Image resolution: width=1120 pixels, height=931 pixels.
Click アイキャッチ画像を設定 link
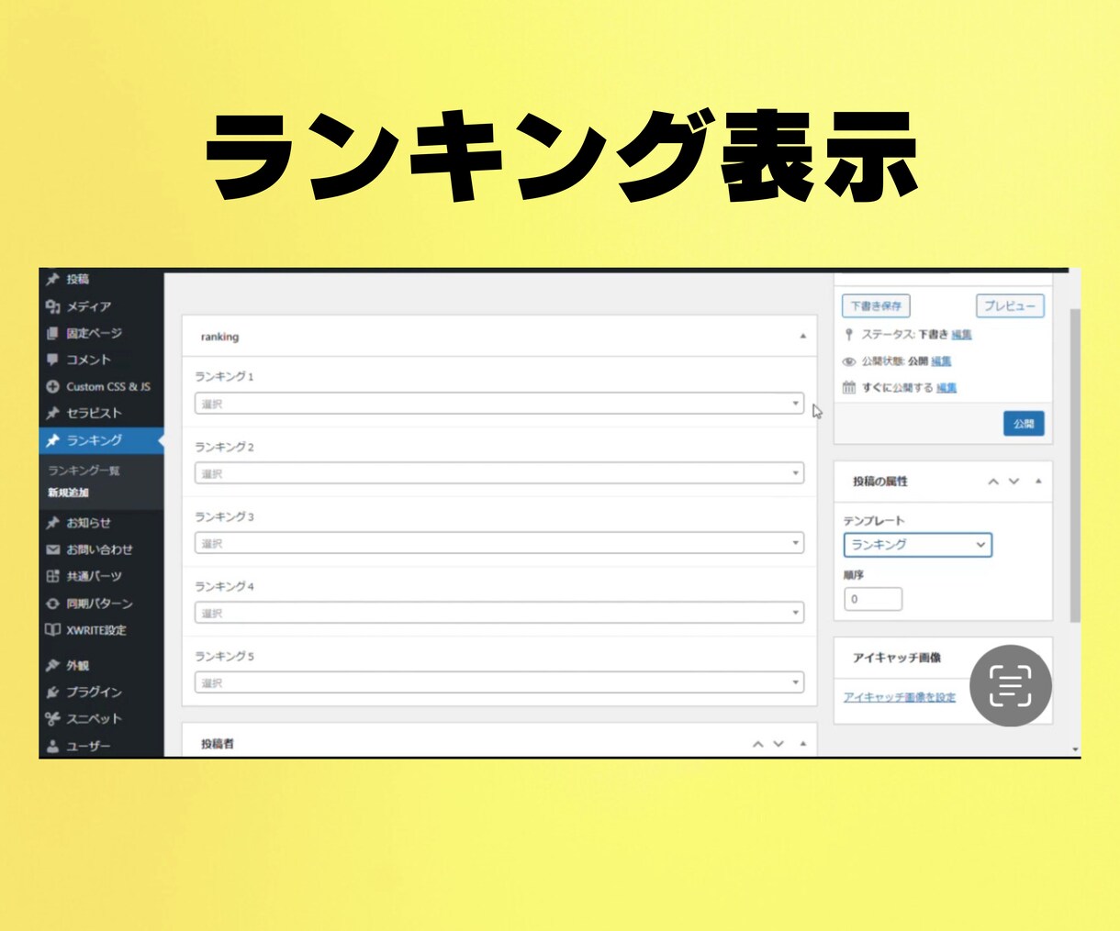[x=900, y=697]
